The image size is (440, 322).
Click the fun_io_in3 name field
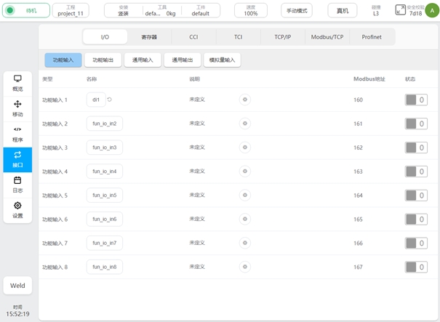(105, 148)
